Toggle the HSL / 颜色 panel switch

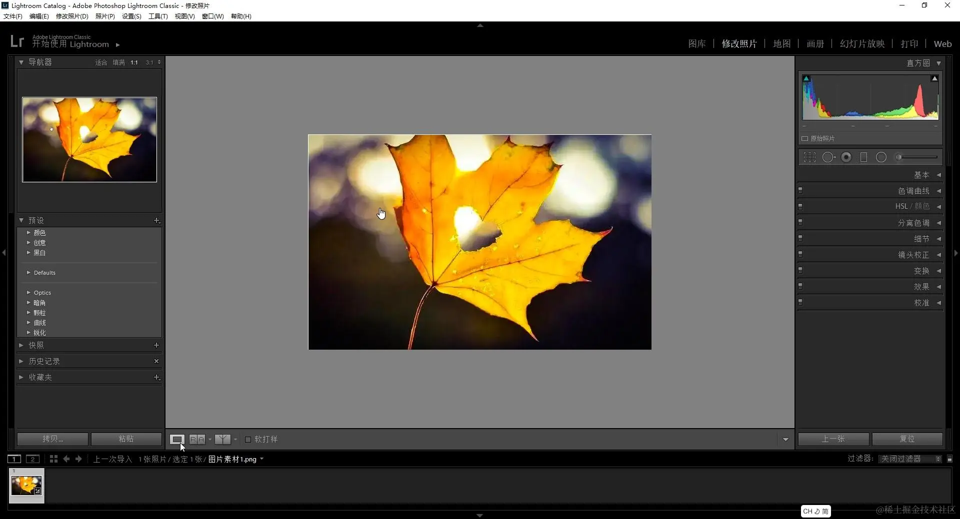tap(800, 206)
